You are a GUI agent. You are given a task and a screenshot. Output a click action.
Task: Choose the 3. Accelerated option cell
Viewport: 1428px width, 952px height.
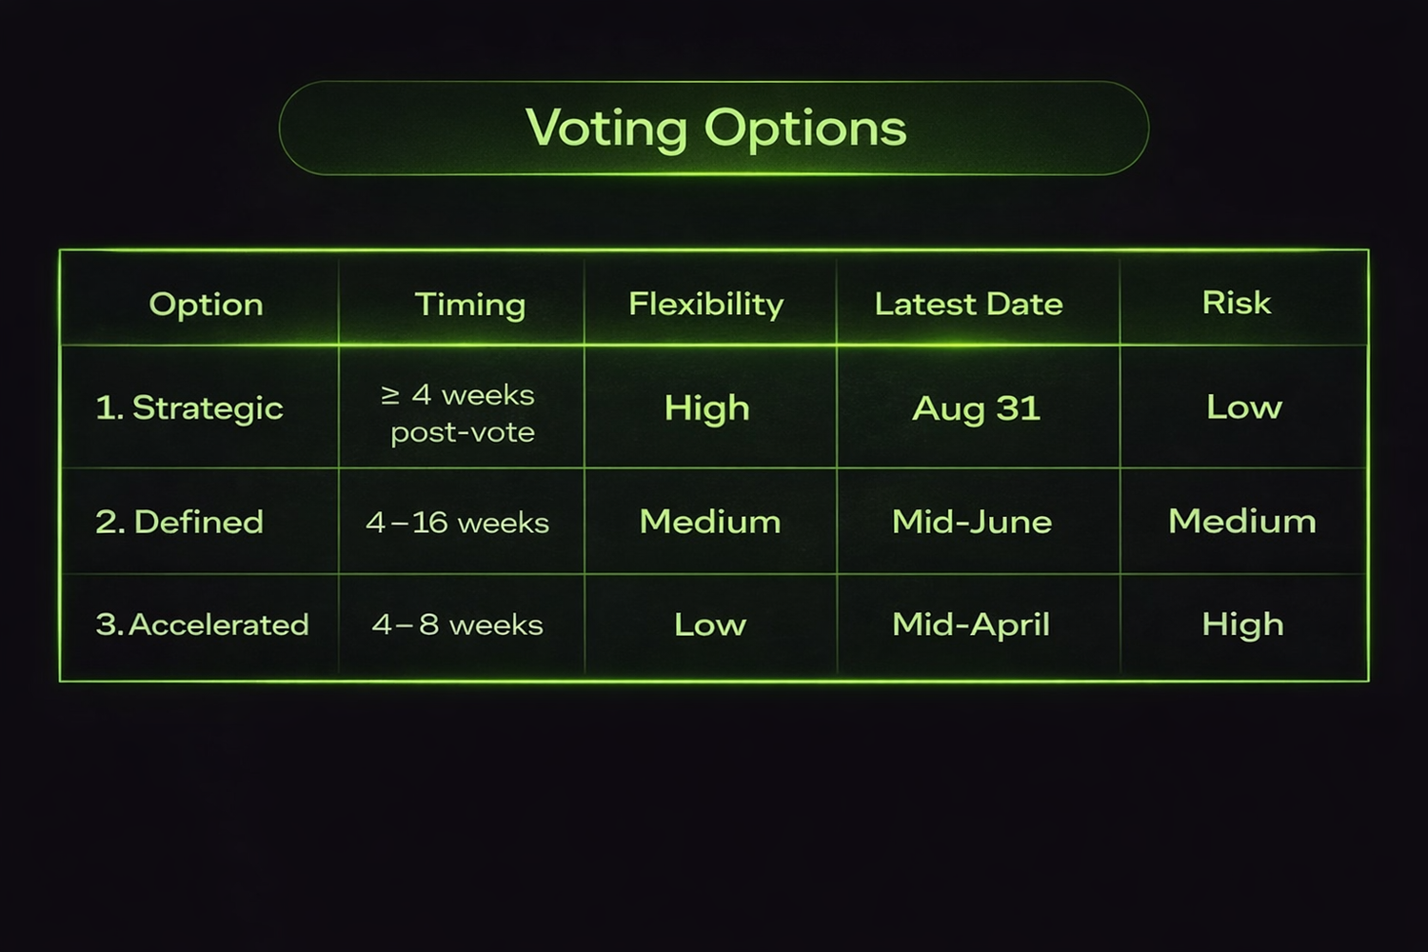tap(202, 625)
